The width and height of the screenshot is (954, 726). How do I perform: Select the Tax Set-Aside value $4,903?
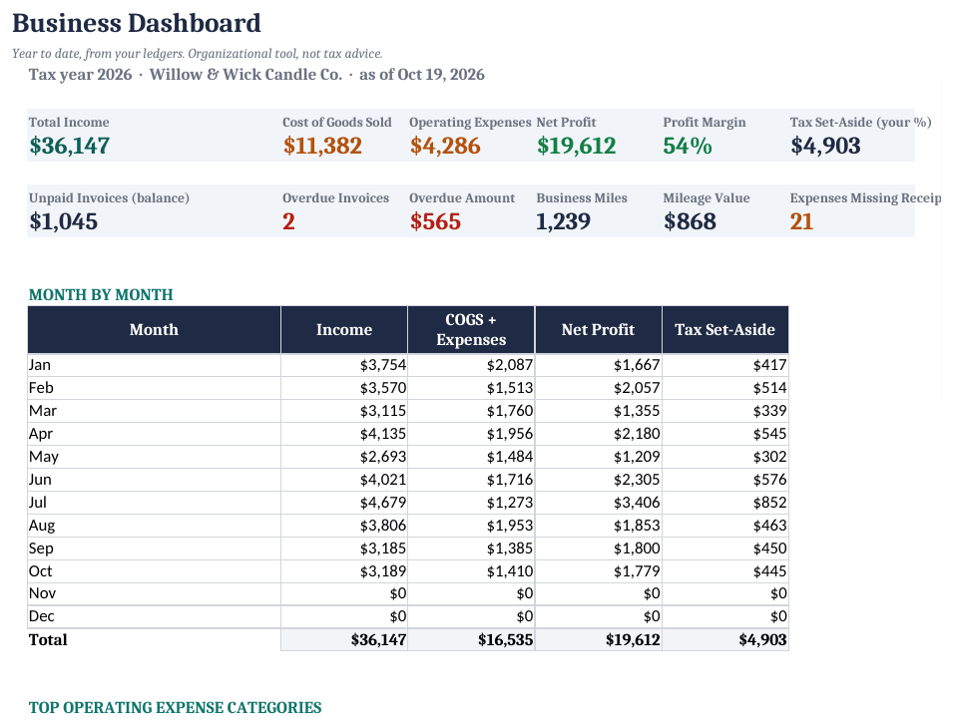pos(825,146)
